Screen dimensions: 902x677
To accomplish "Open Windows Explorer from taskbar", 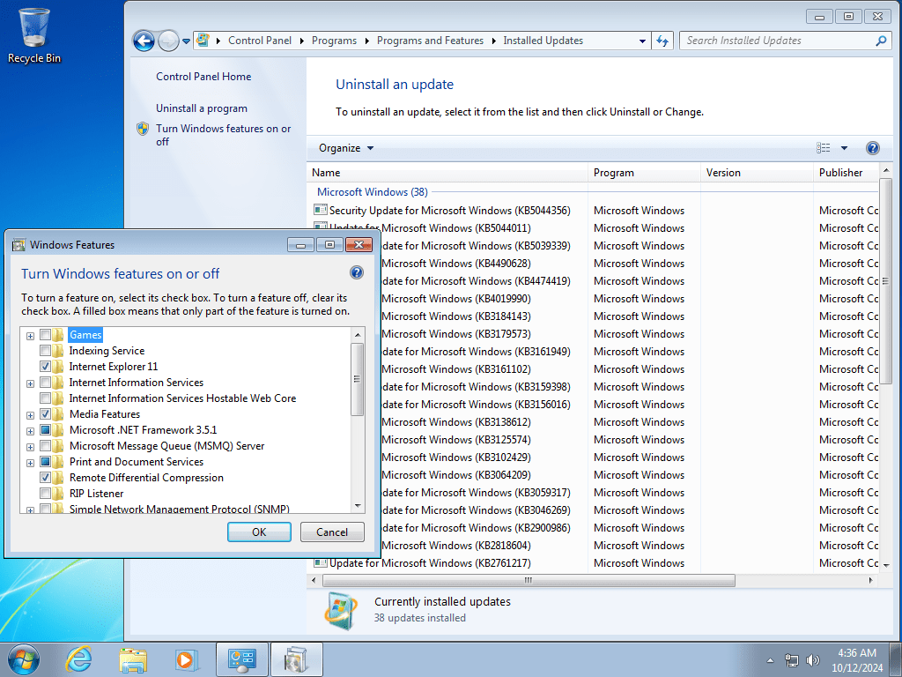I will [x=133, y=659].
